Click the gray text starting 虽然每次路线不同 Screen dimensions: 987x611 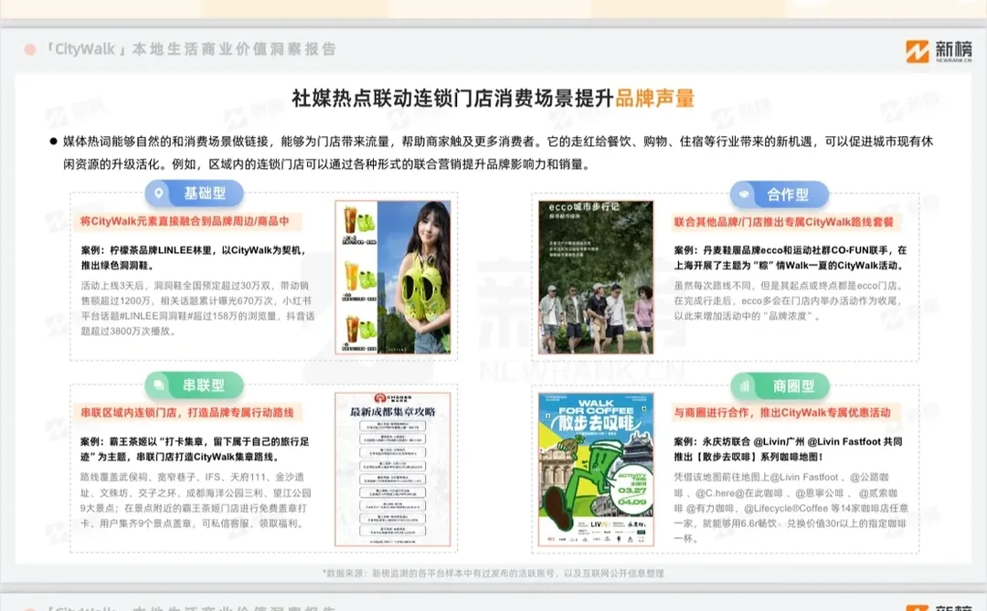(x=788, y=300)
